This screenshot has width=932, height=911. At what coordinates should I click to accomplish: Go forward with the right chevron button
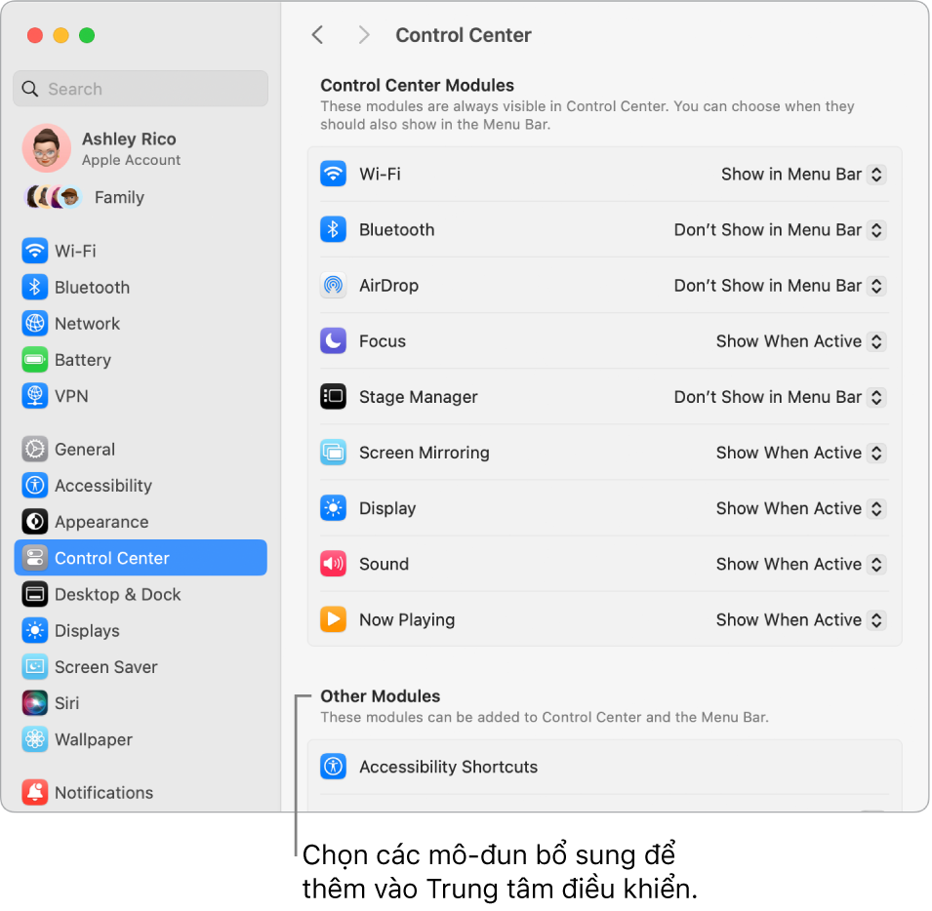(364, 35)
